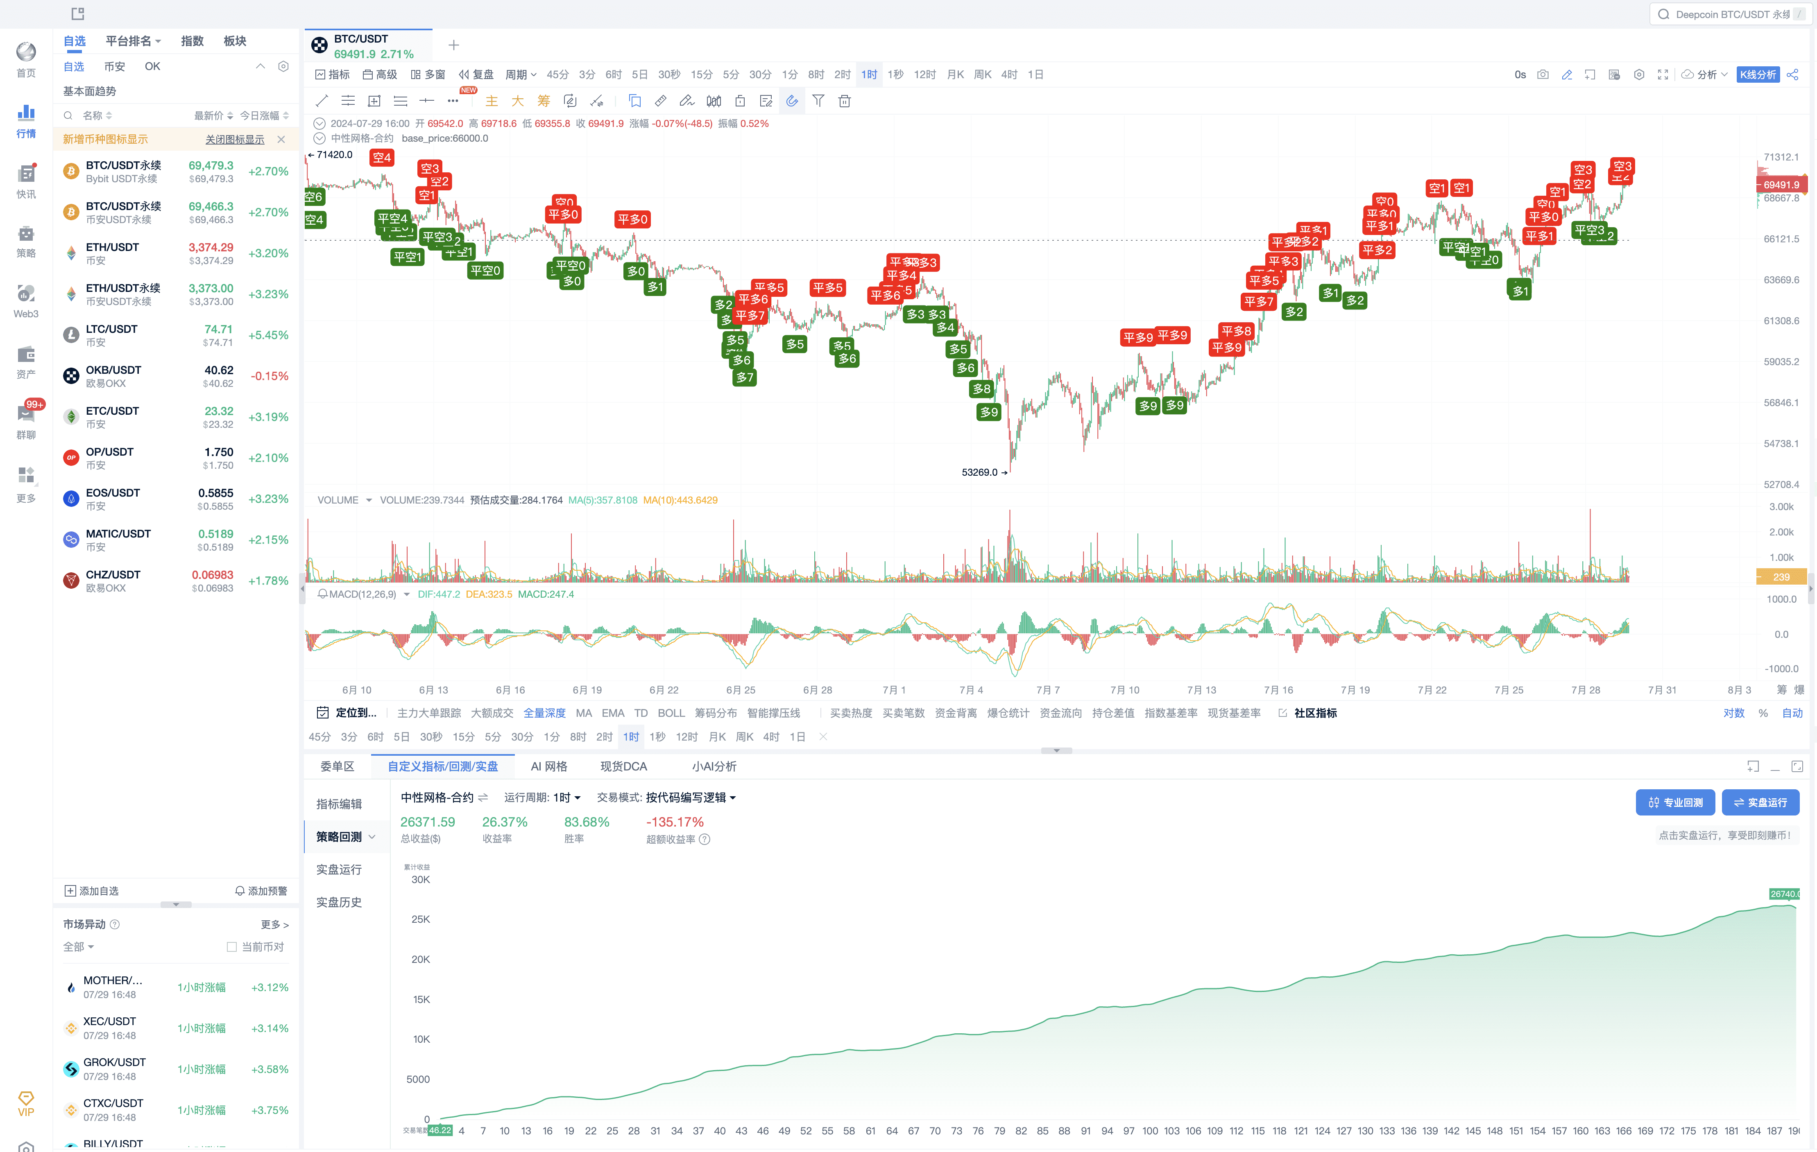Click the 大 large order icon
This screenshot has height=1152, width=1817.
click(x=518, y=101)
